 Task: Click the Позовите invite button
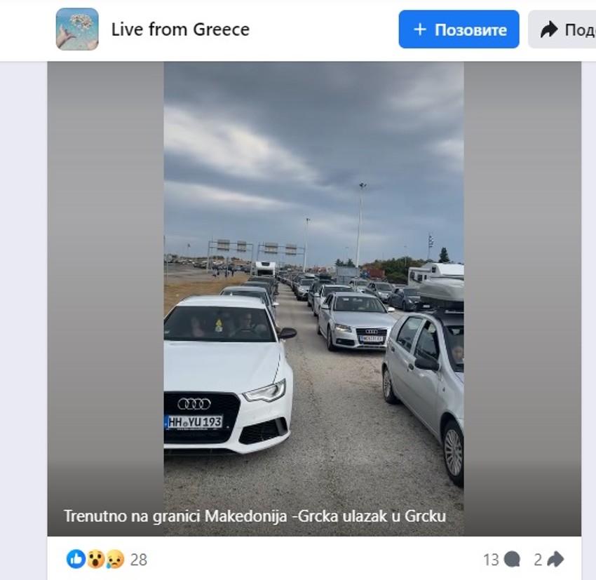coord(459,29)
